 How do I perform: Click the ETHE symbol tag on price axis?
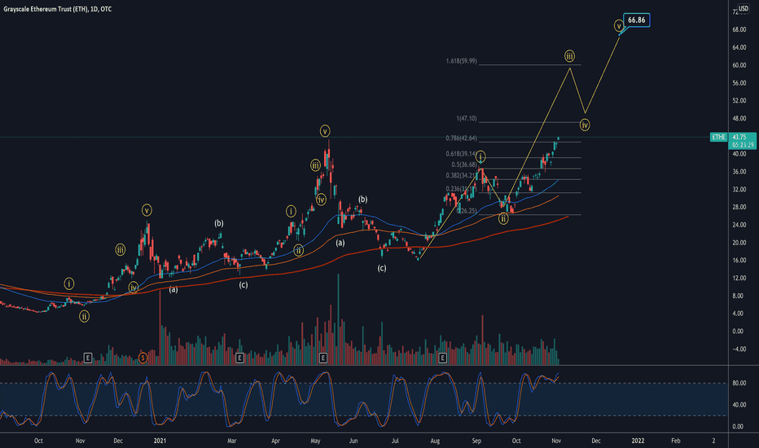click(718, 138)
